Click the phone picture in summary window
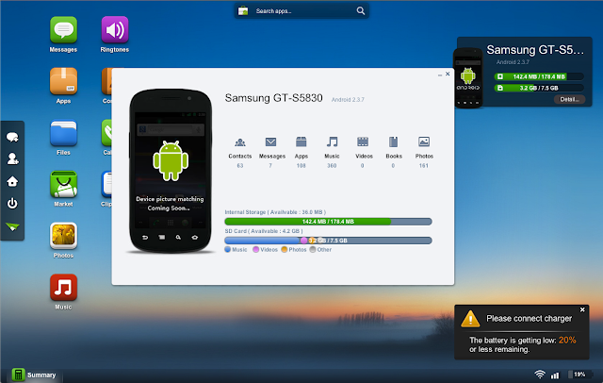The width and height of the screenshot is (603, 383). point(171,171)
